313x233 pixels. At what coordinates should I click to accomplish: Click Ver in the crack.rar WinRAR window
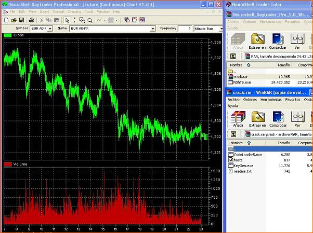pos(297,119)
